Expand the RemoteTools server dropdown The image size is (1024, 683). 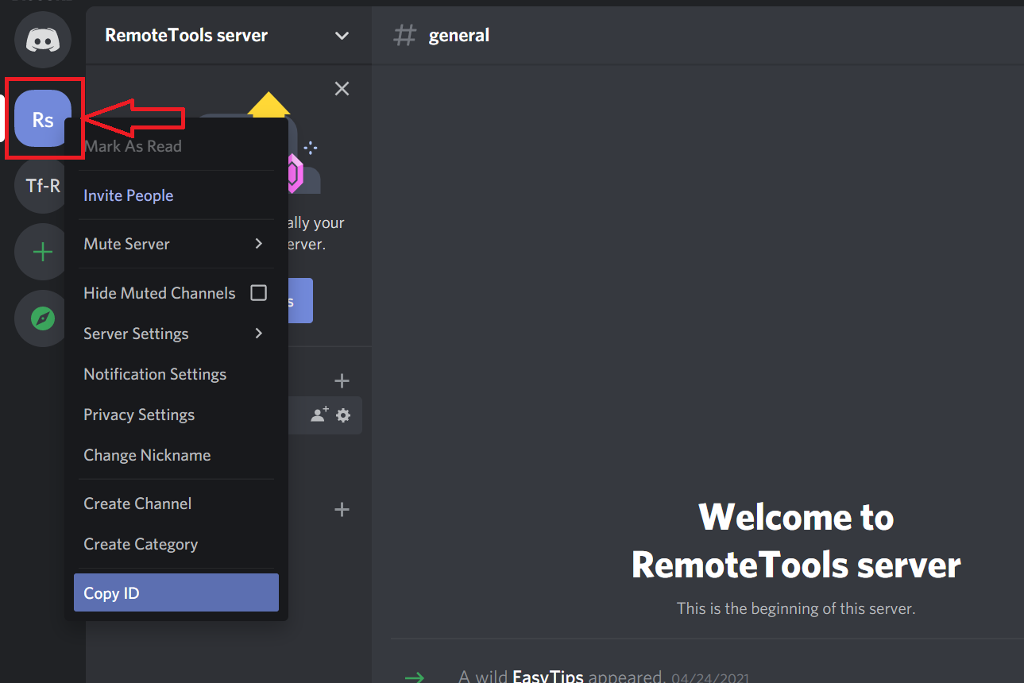pos(342,36)
